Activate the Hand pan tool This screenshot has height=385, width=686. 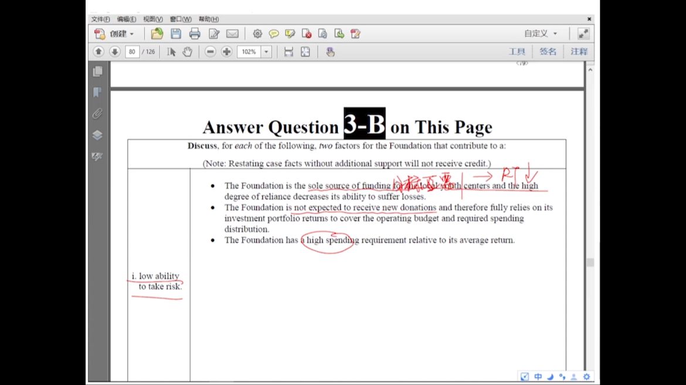pyautogui.click(x=187, y=52)
